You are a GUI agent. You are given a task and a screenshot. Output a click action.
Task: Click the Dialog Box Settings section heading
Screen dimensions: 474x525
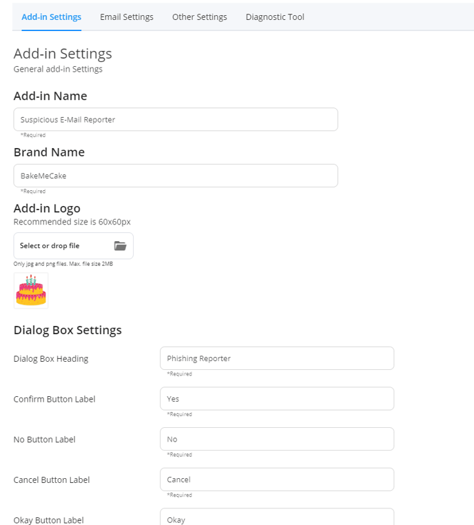68,330
